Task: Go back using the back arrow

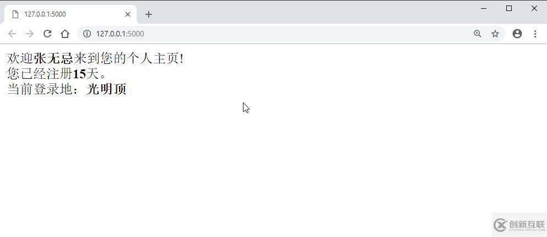Action: pyautogui.click(x=12, y=34)
